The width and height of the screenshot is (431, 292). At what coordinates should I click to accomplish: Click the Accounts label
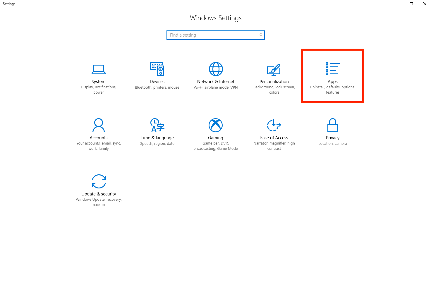click(x=99, y=138)
